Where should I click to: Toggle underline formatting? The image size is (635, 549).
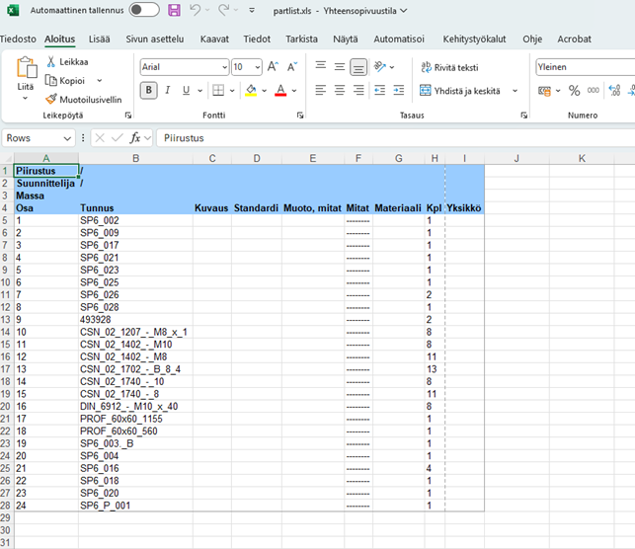point(187,91)
